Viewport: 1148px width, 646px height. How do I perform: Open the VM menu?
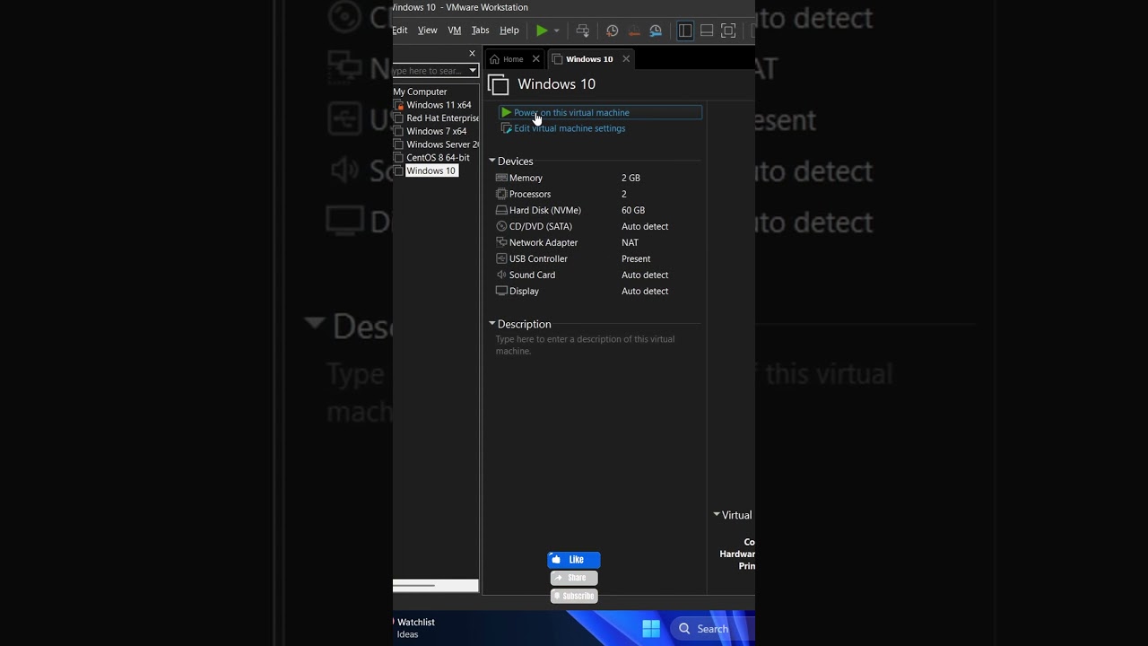pos(455,31)
